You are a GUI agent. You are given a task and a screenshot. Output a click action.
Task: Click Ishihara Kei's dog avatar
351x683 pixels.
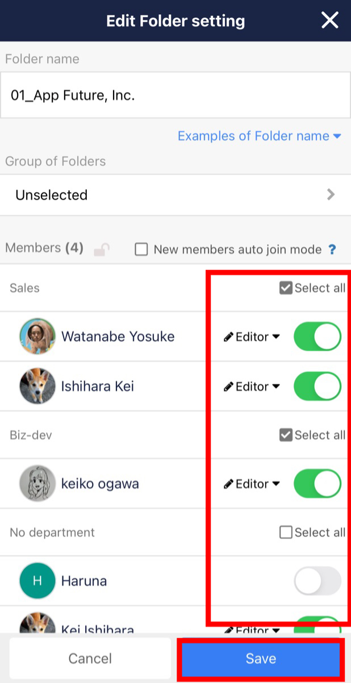(37, 386)
